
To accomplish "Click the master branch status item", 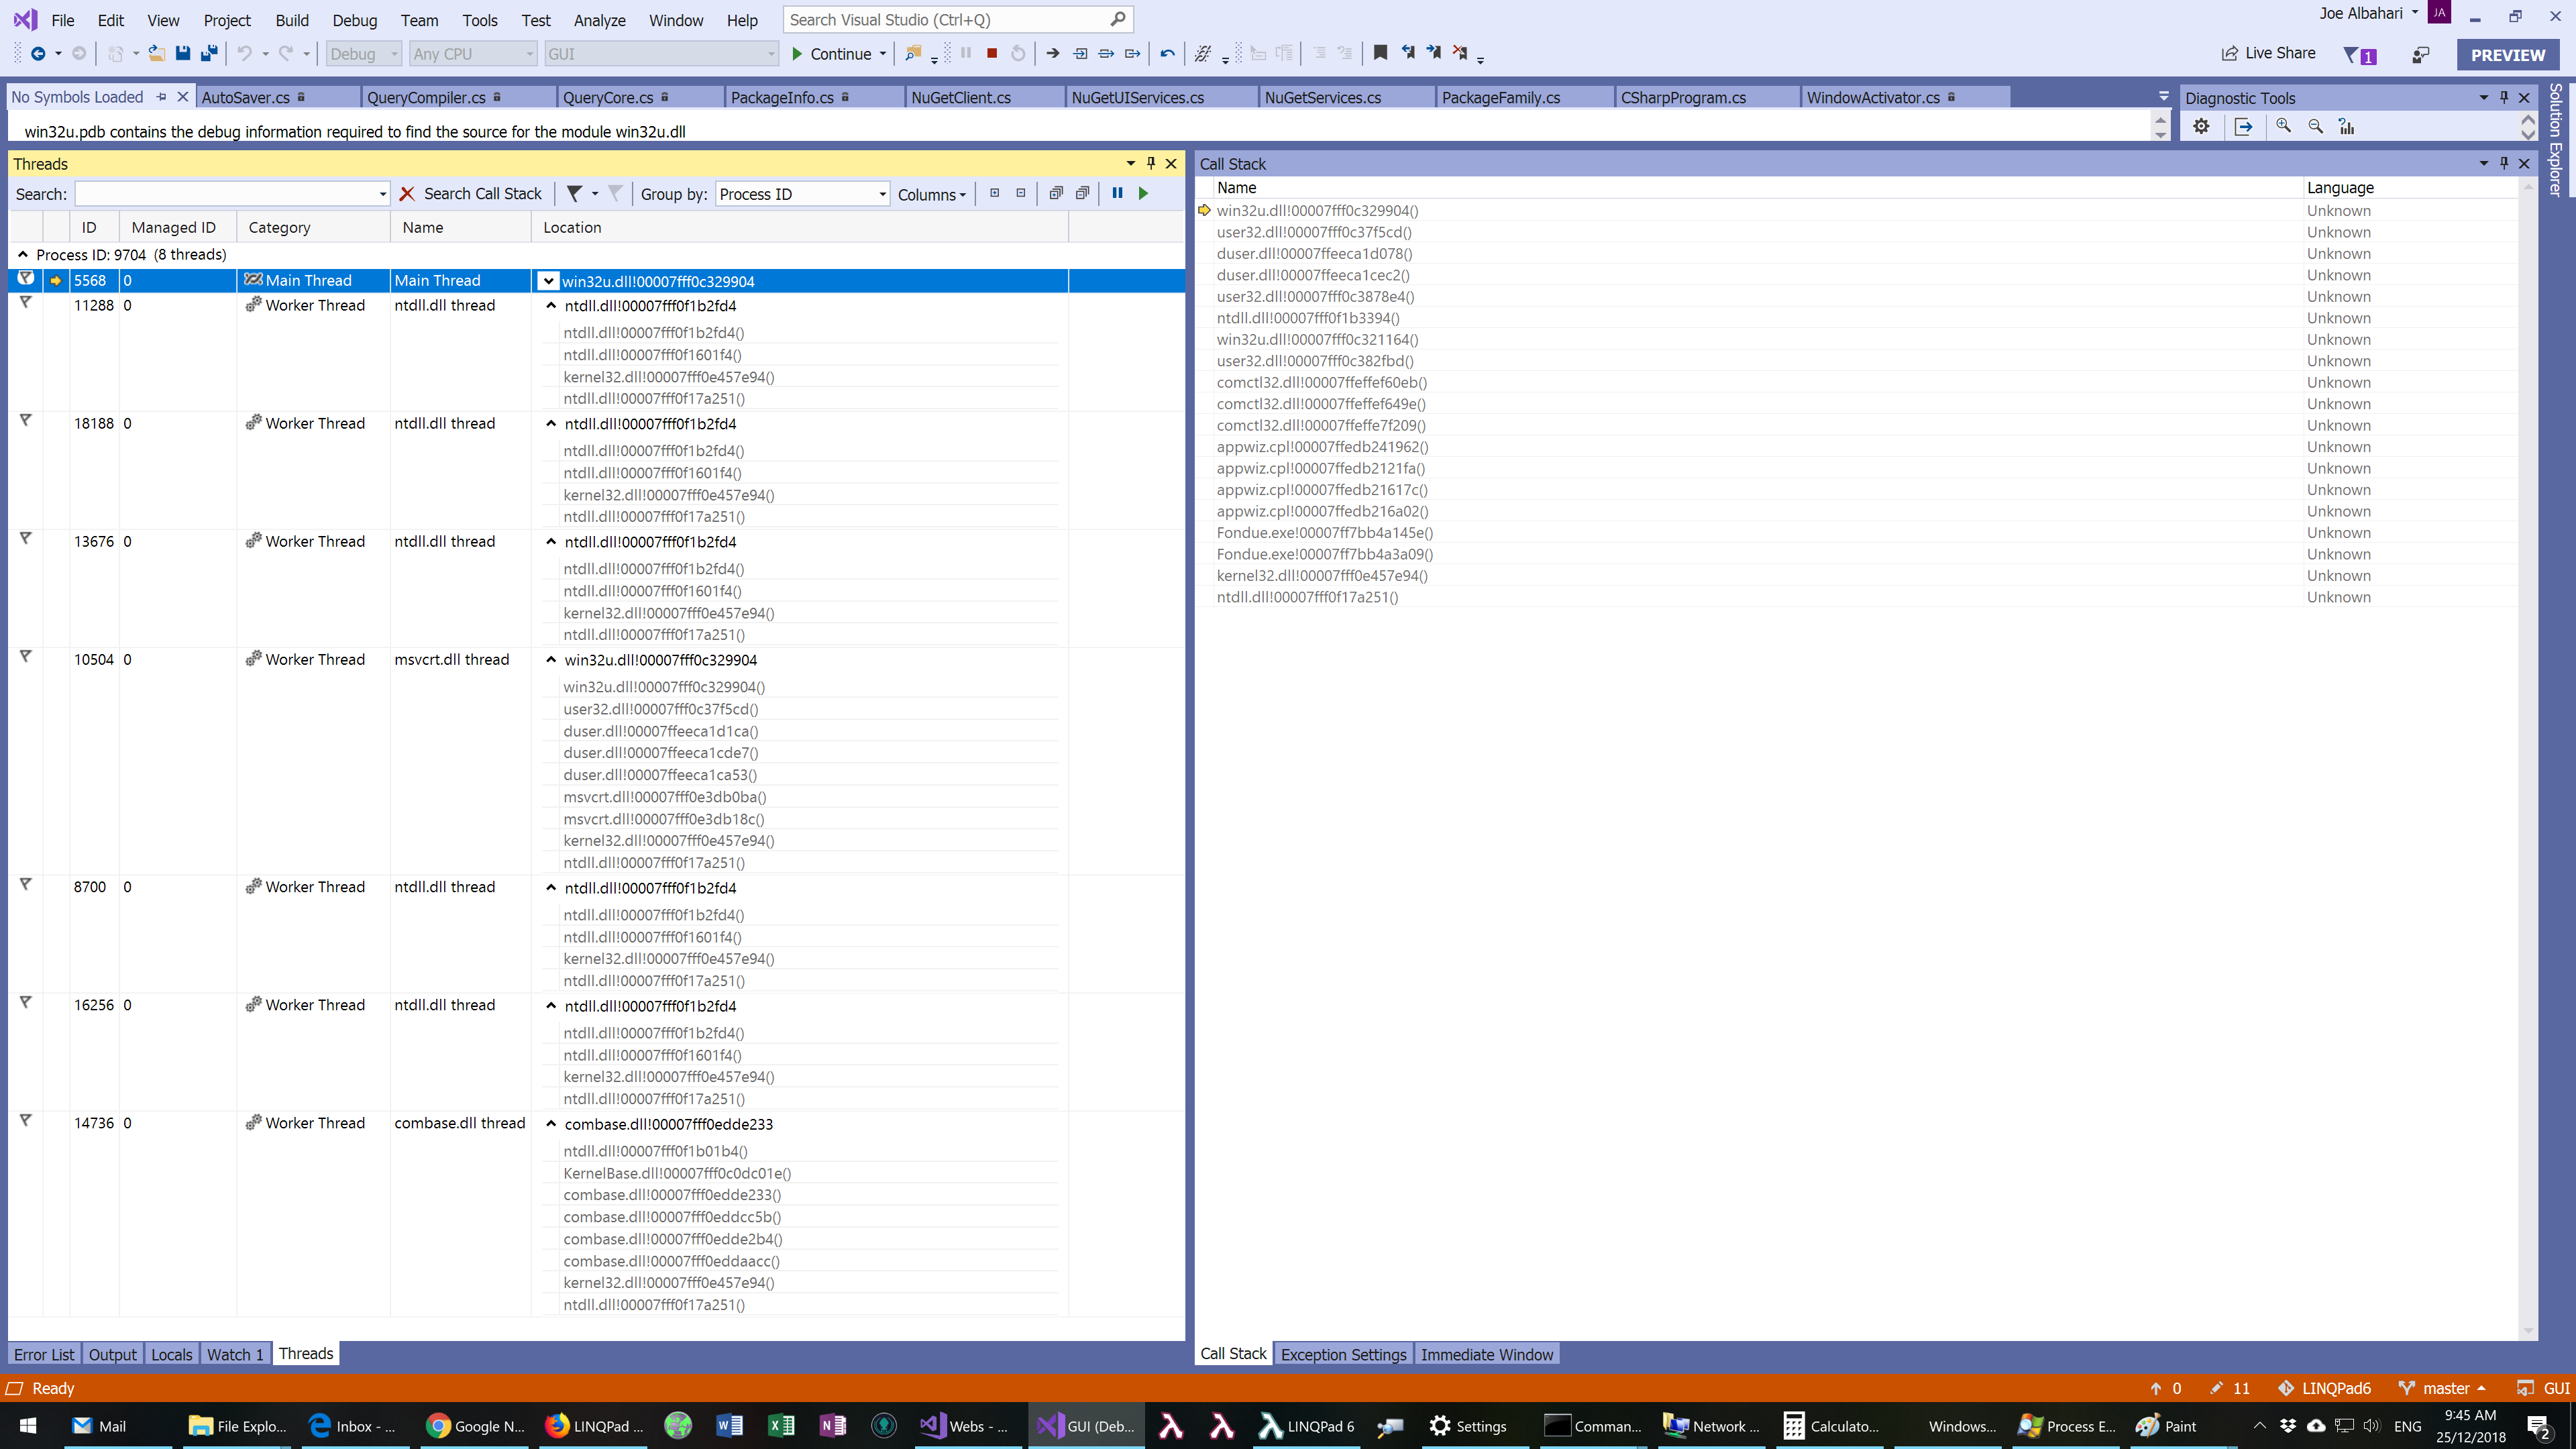I will coord(2442,1388).
